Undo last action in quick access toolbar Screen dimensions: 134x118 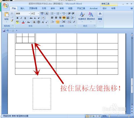[x=8, y=31]
